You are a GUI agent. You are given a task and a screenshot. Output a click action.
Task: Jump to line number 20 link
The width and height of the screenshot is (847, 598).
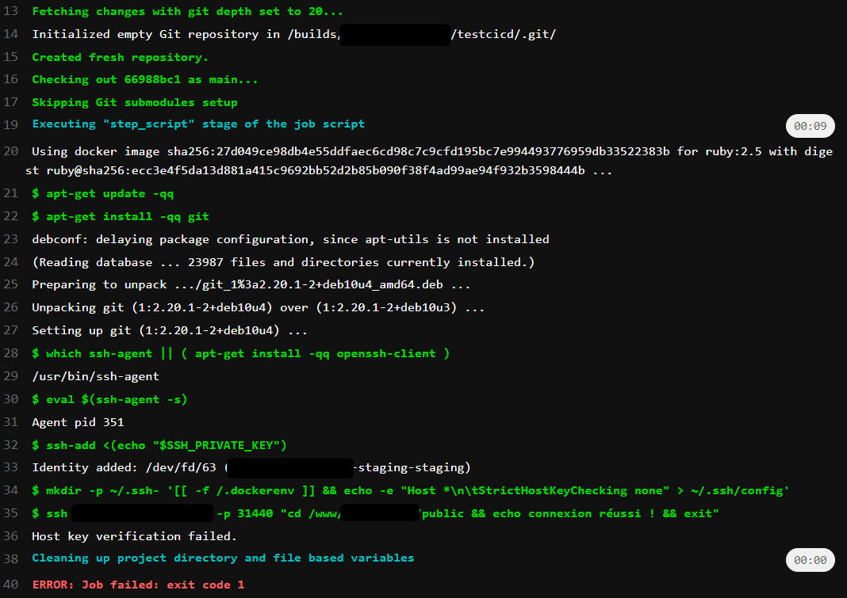(x=10, y=152)
